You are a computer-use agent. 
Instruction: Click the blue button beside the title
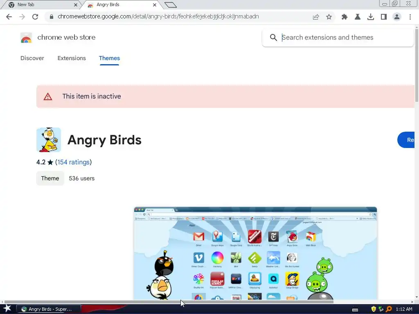[406, 140]
